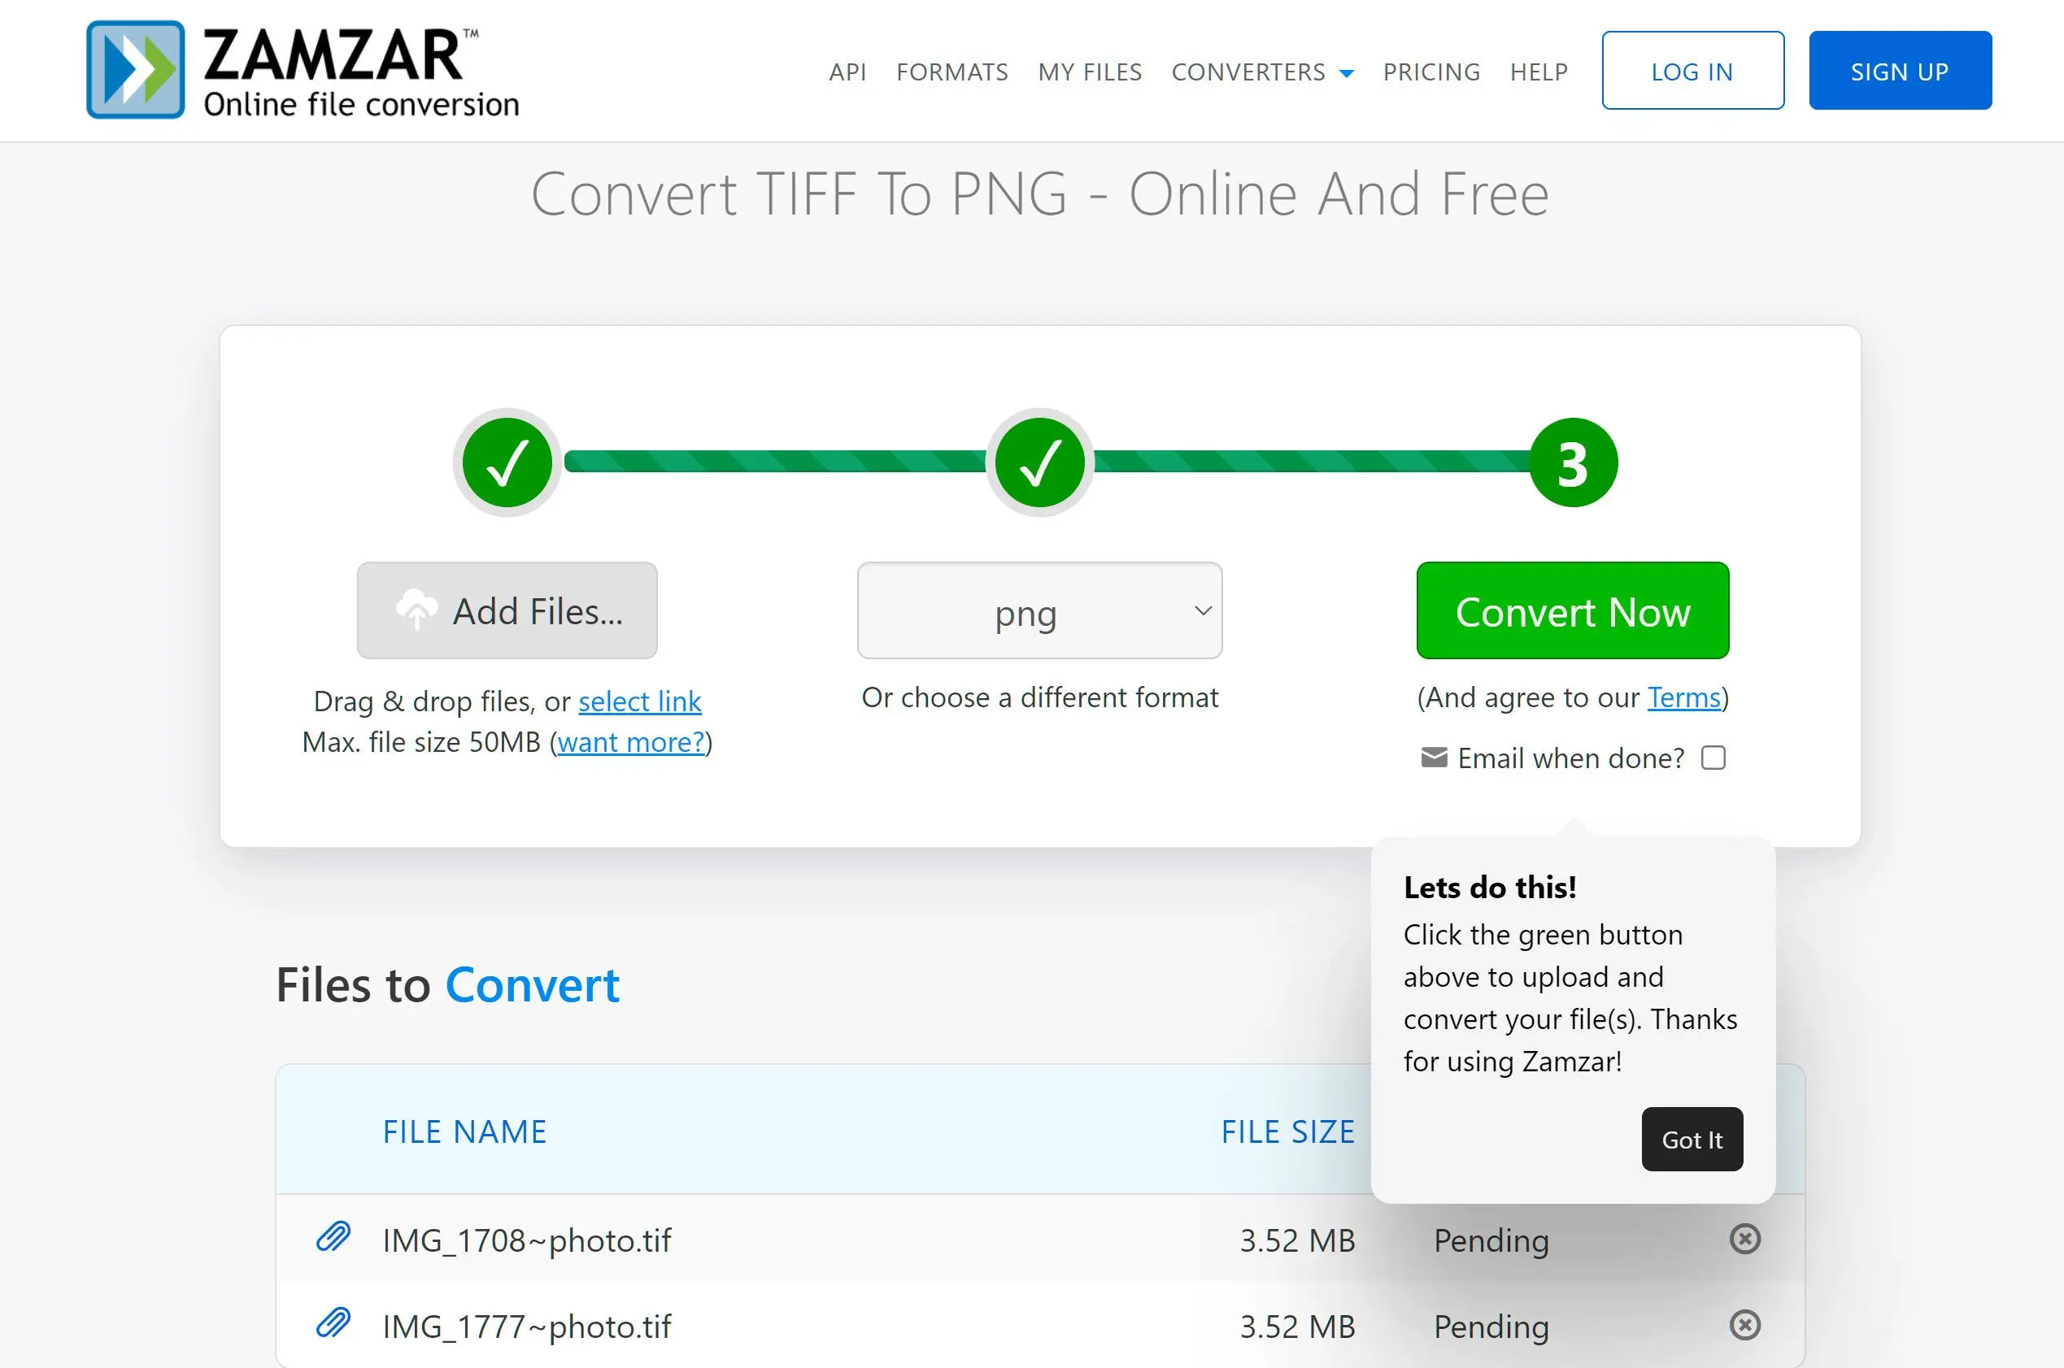Open the choose a different format dropdown
This screenshot has height=1368, width=2064.
(x=1040, y=610)
